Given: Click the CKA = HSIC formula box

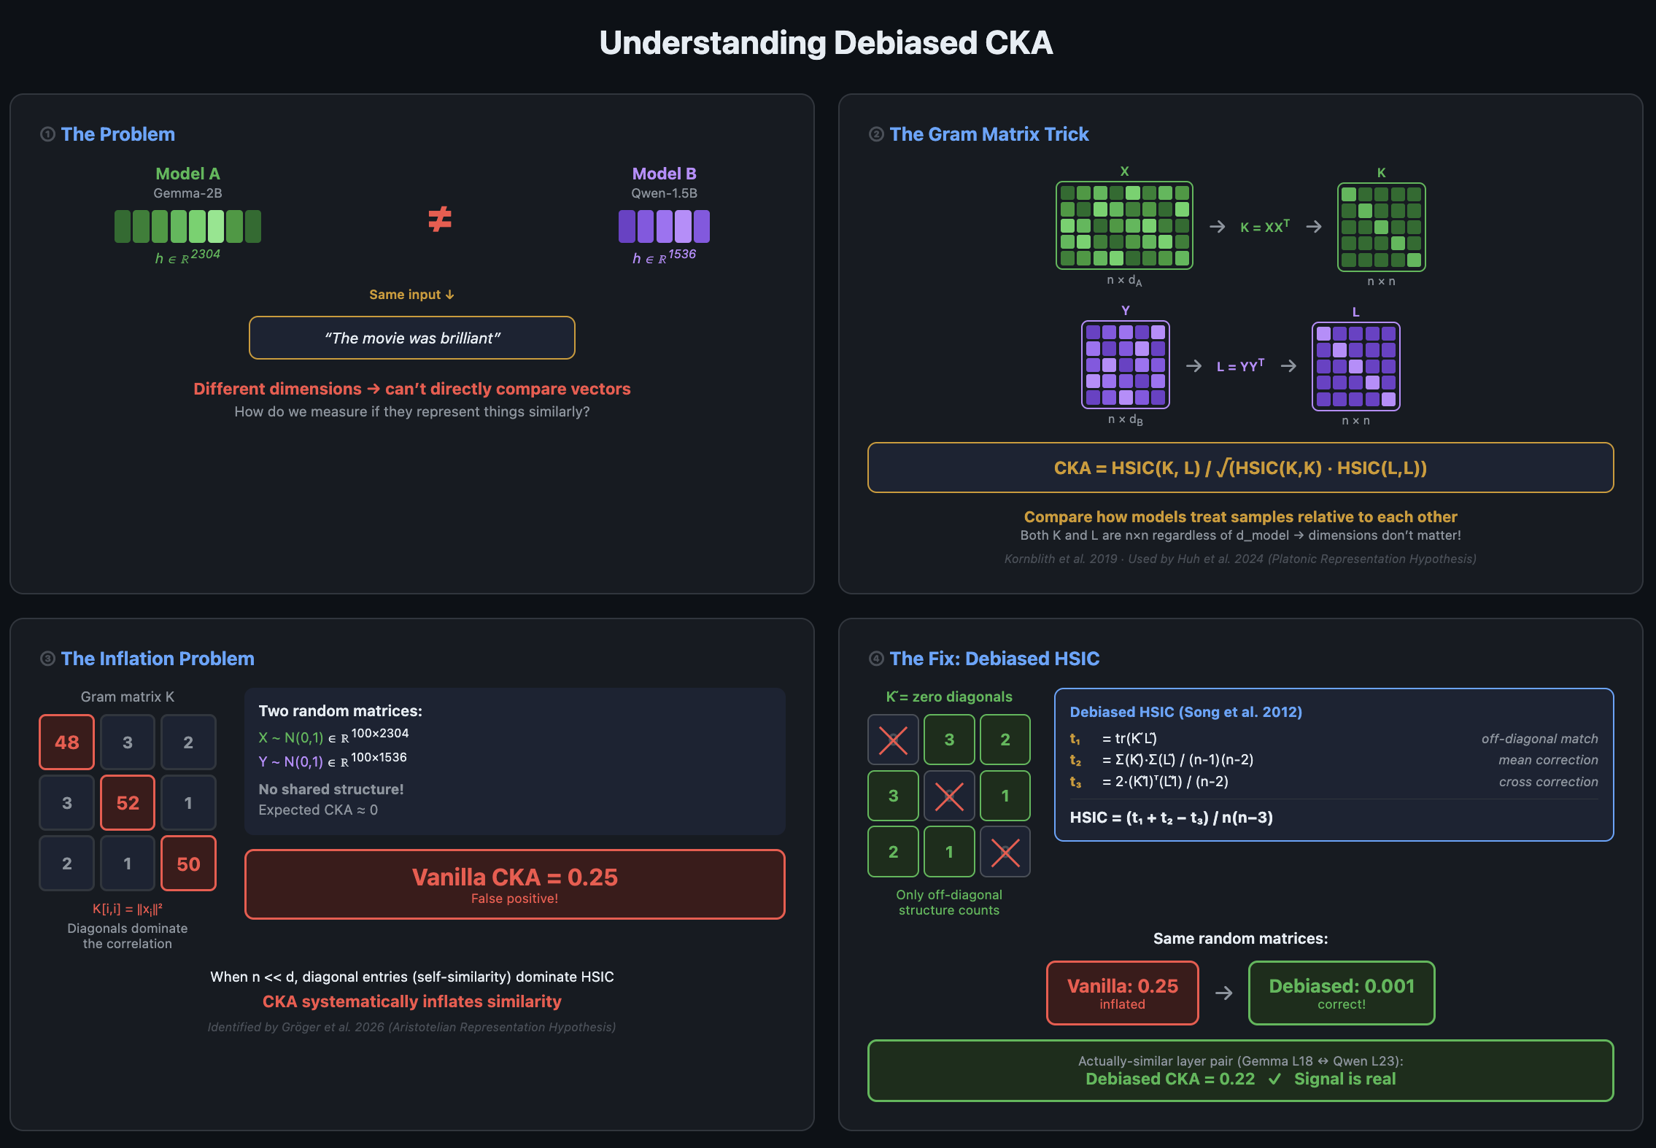Looking at the screenshot, I should [x=1240, y=468].
